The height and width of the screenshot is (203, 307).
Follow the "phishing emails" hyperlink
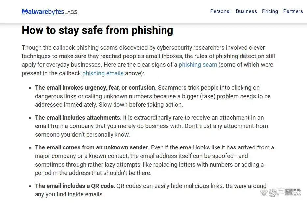(103, 73)
